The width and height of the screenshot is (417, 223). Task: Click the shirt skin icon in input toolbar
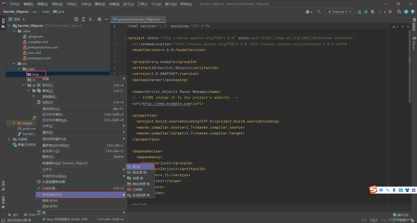407,190
